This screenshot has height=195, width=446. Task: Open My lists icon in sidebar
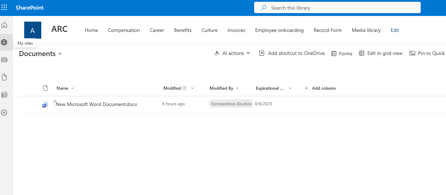coord(4,95)
